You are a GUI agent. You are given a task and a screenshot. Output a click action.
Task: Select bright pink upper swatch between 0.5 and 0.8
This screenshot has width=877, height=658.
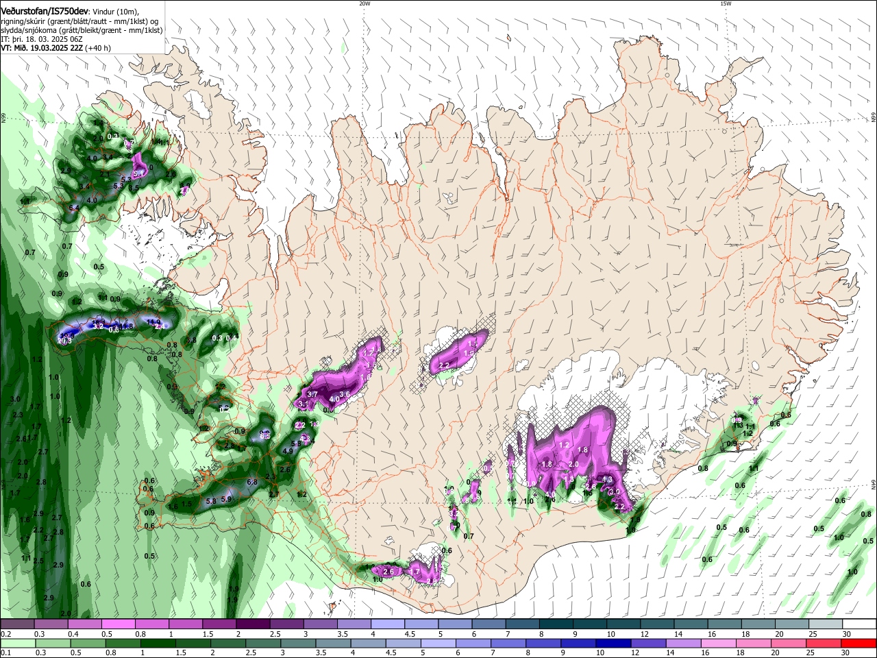click(119, 624)
